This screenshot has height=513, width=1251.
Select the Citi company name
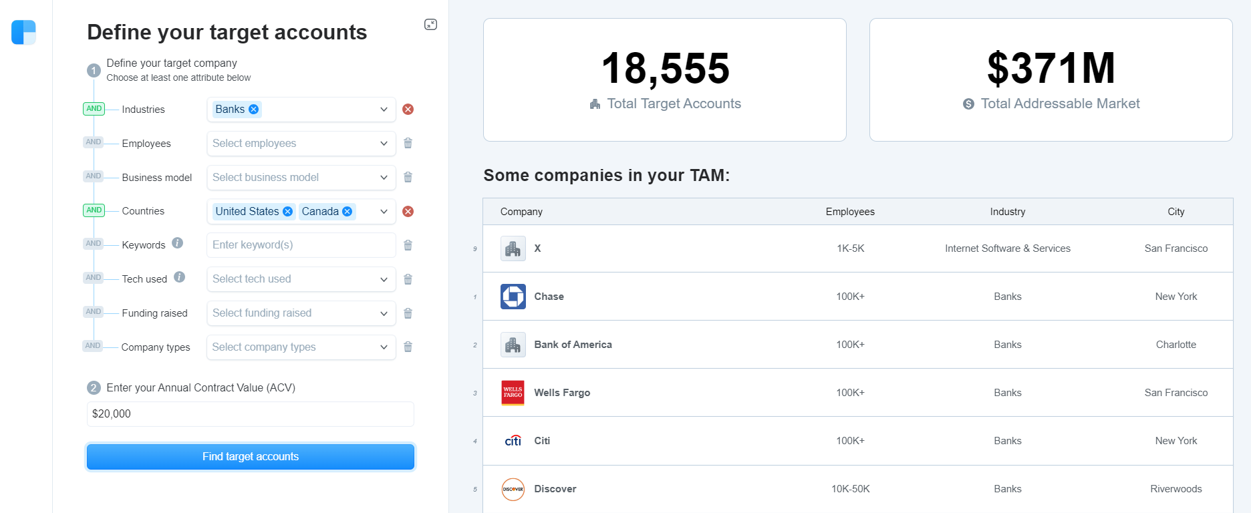click(542, 441)
